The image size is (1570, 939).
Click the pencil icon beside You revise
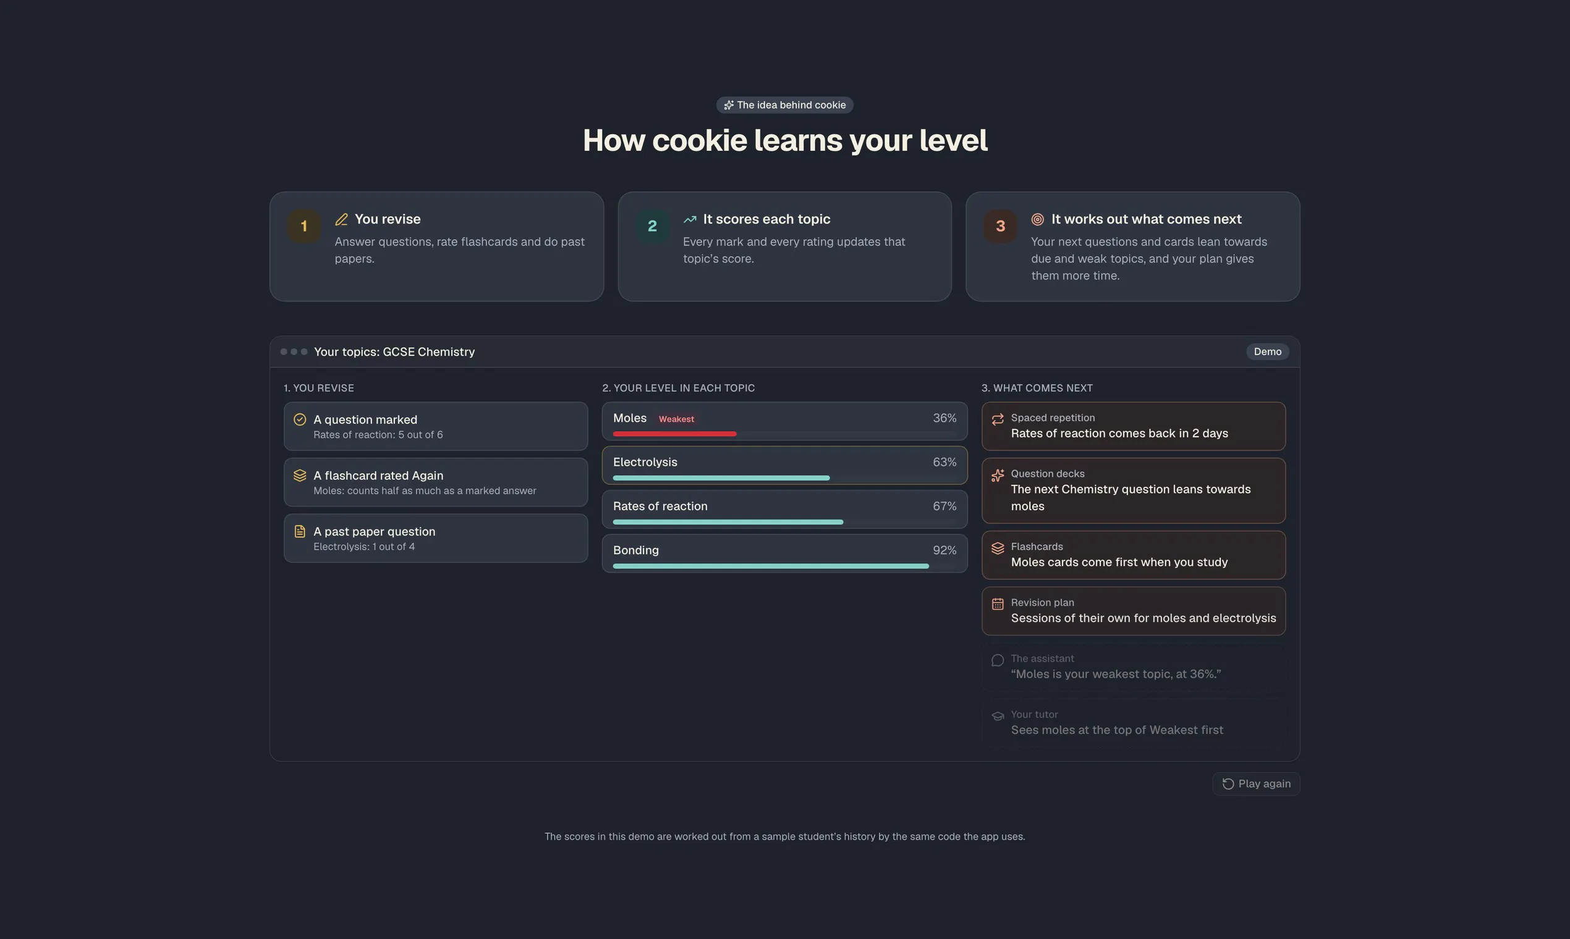coord(341,219)
